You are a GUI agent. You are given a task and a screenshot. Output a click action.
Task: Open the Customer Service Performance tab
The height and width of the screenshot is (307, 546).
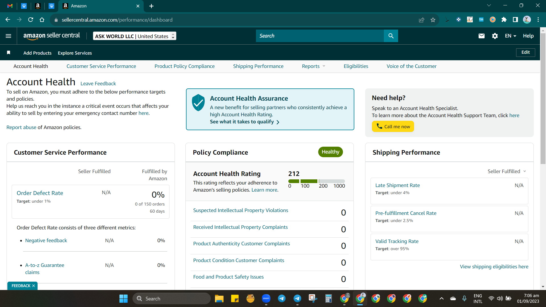[x=101, y=66]
